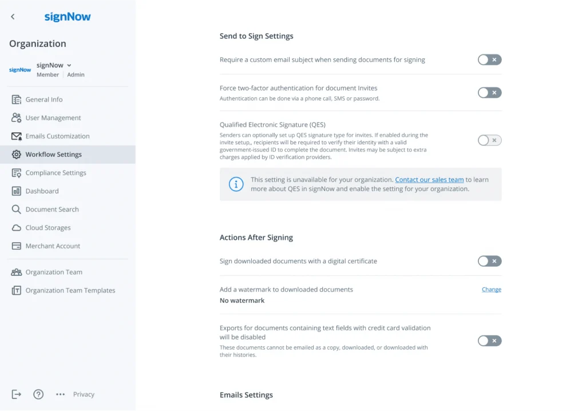The height and width of the screenshot is (411, 586).
Task: Click the Emails Customization envelope icon
Action: click(16, 136)
